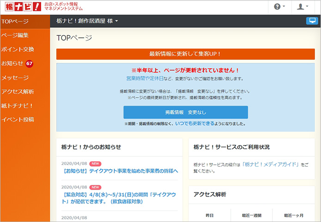Screen dimensions: 321x222
Task: Click the ※半年以上、ページが更新されていません! warning text
Action: 185,70
